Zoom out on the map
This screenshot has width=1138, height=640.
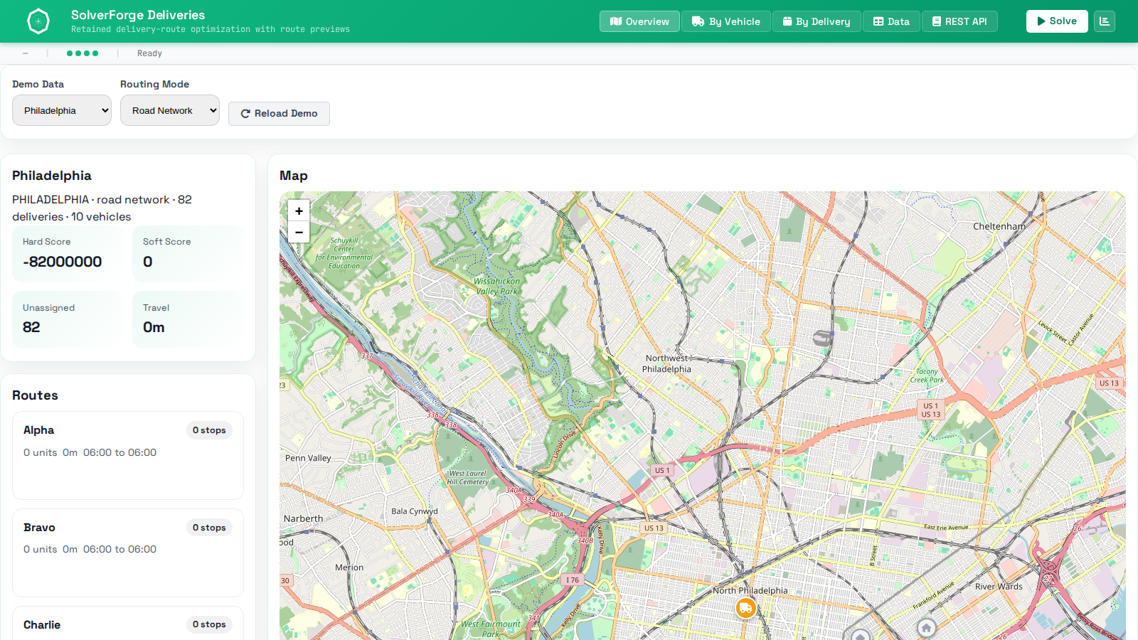tap(299, 232)
